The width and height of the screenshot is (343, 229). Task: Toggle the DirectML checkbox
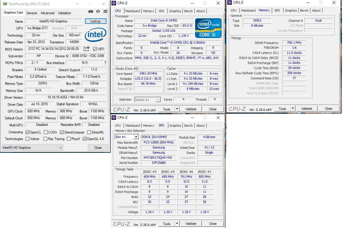tap(89, 132)
